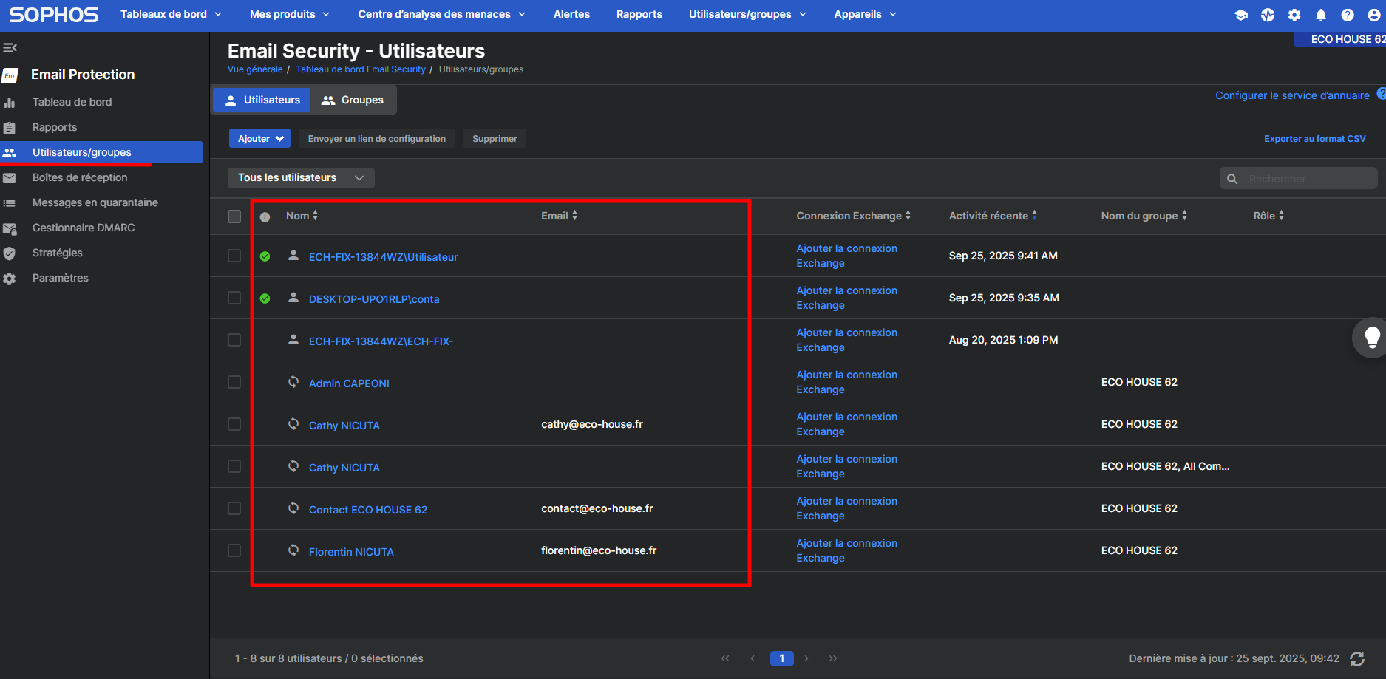Open the Gestionnaire DMARC icon
This screenshot has width=1386, height=679.
tap(10, 228)
